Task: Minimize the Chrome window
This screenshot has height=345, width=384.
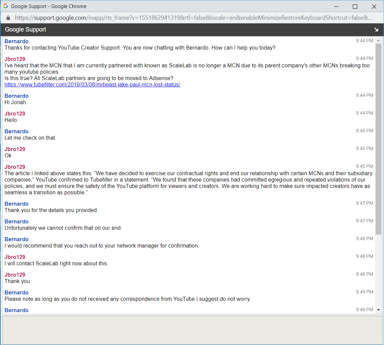Action: coord(336,7)
